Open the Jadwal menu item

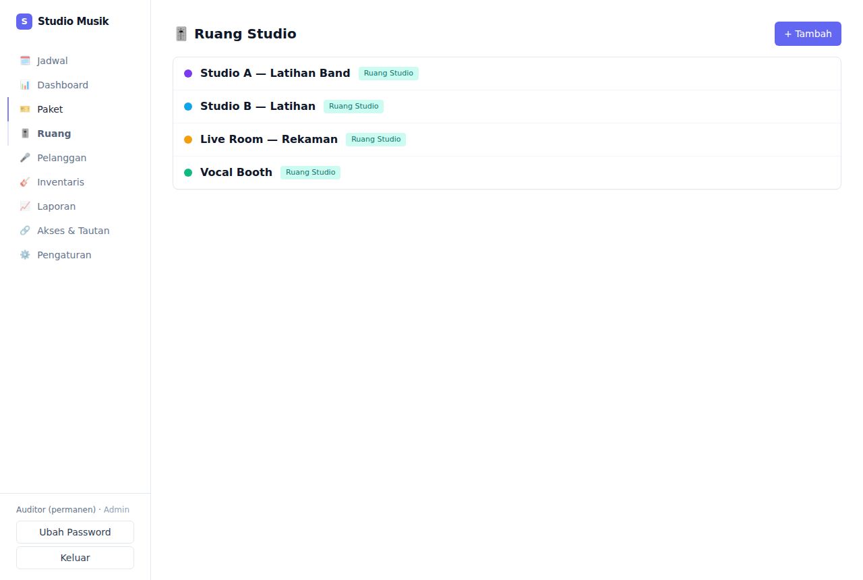pyautogui.click(x=75, y=61)
